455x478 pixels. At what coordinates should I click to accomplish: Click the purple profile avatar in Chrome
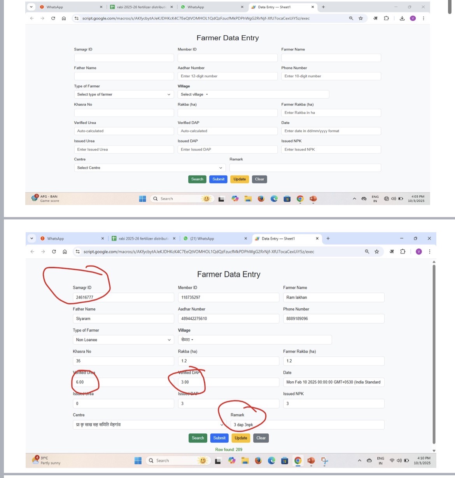coord(413,18)
